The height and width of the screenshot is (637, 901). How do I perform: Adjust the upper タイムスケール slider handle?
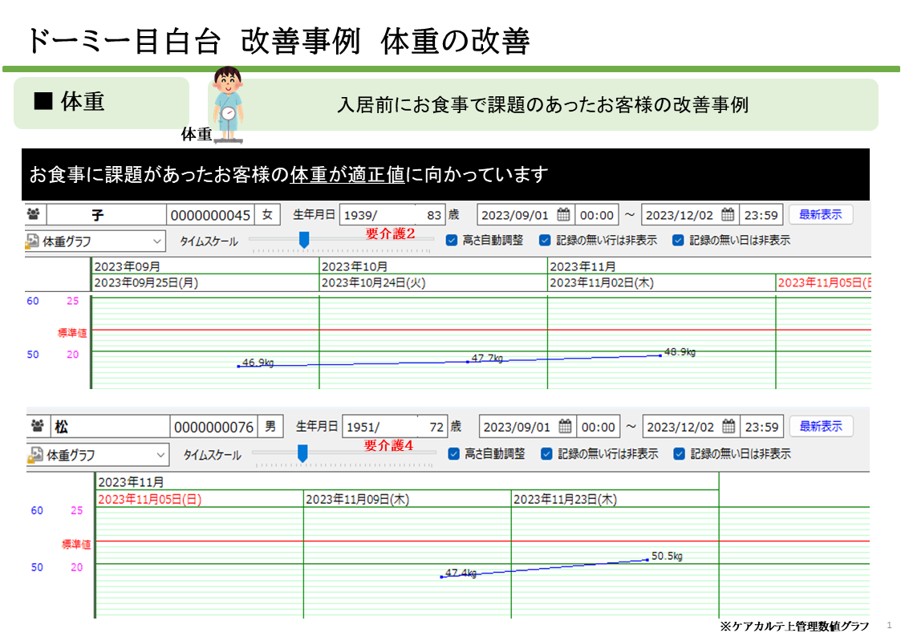(304, 240)
